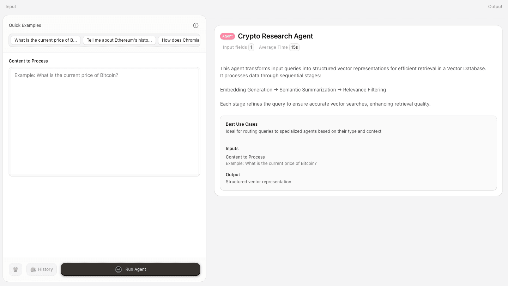The width and height of the screenshot is (508, 286).
Task: Click the Best Use Cases heading
Action: 242,124
